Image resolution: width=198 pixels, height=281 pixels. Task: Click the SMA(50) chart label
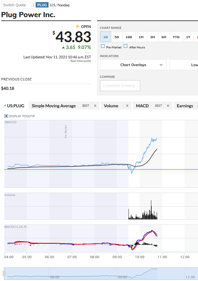[x=10, y=122]
